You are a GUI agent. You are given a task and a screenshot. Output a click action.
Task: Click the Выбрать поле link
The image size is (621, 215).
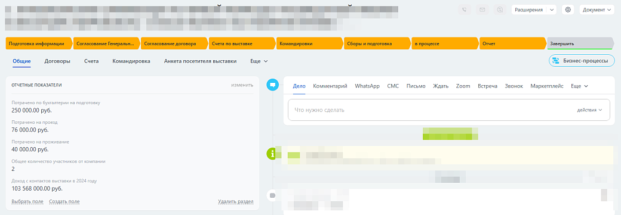pyautogui.click(x=27, y=201)
